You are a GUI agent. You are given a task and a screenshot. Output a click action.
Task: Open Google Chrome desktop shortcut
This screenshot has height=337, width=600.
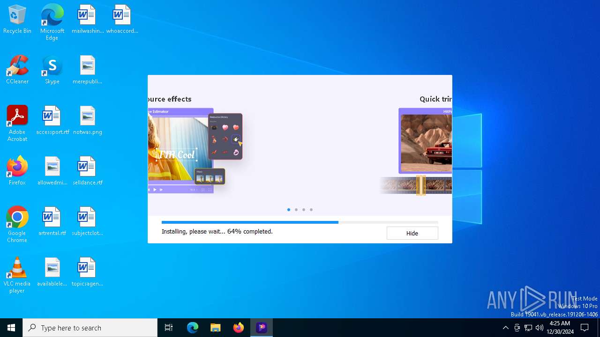[17, 225]
